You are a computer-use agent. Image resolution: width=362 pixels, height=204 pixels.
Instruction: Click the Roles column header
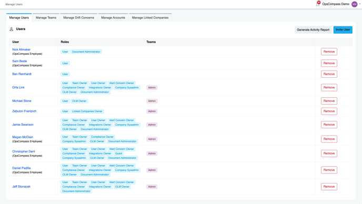(65, 42)
